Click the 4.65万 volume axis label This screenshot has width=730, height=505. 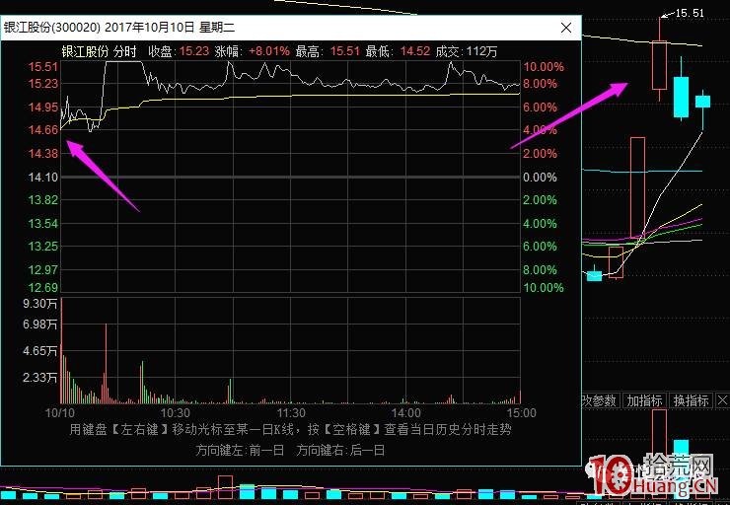[40, 351]
